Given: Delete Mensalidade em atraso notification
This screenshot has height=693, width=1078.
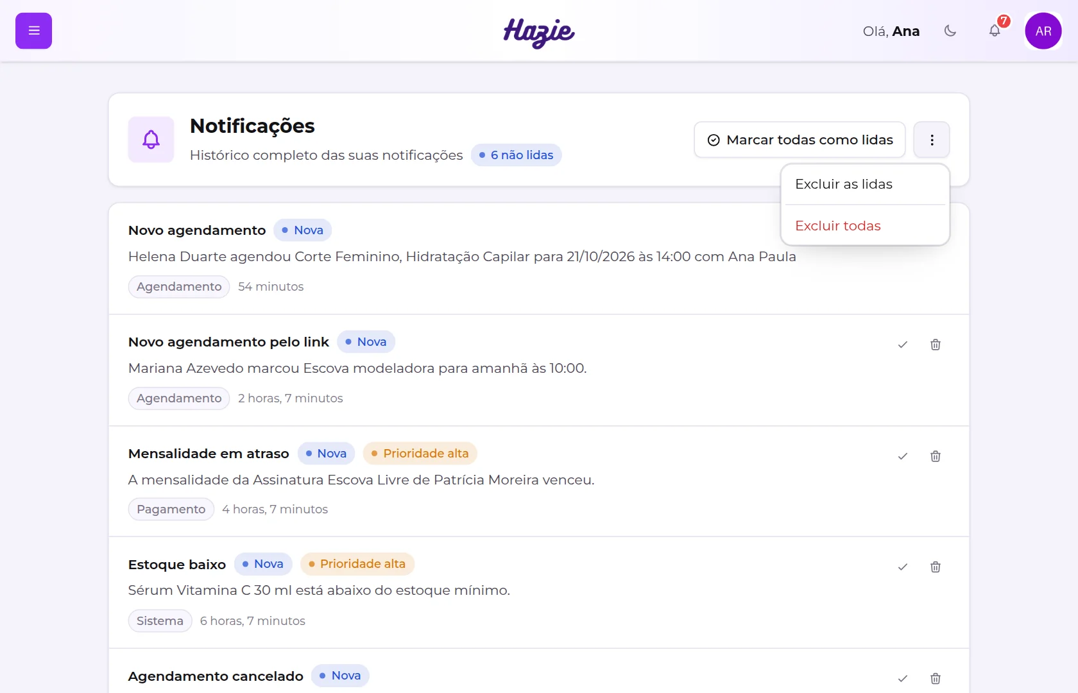Looking at the screenshot, I should pyautogui.click(x=936, y=456).
